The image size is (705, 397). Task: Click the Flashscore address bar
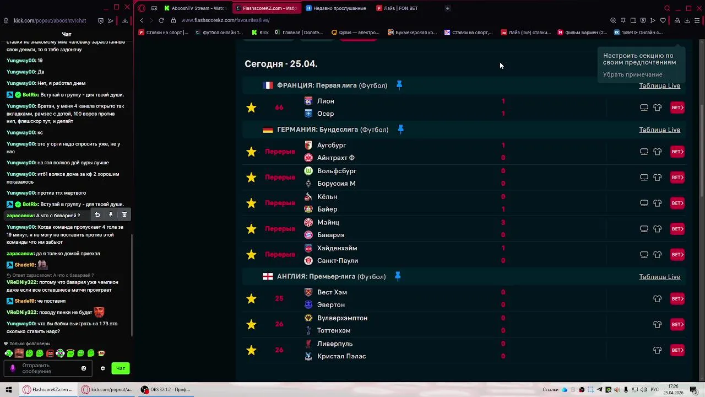click(386, 20)
